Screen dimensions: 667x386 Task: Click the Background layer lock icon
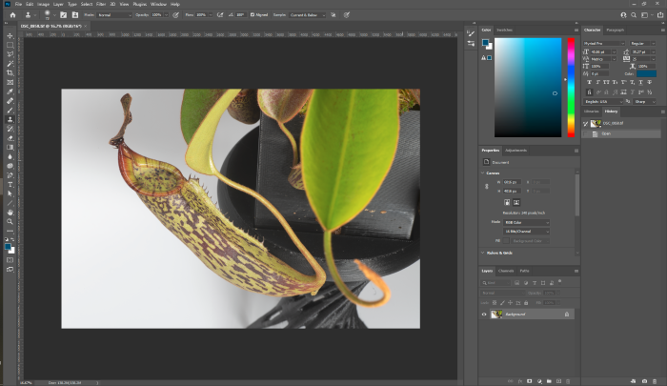click(x=567, y=314)
